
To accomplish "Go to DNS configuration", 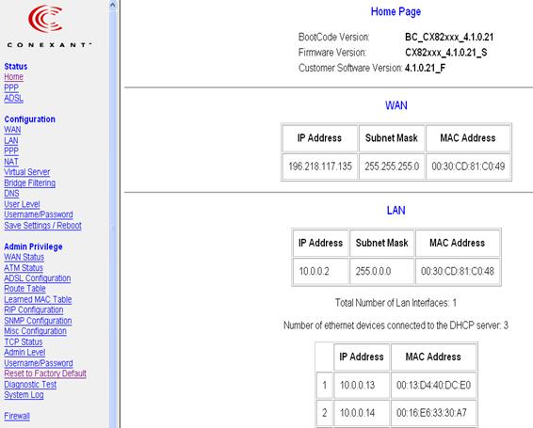I will pos(11,194).
